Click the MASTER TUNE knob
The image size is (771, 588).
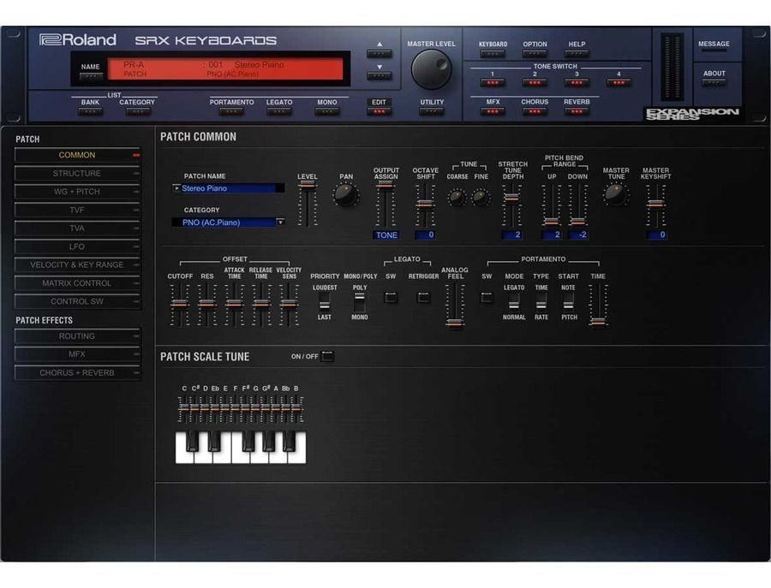click(x=616, y=194)
